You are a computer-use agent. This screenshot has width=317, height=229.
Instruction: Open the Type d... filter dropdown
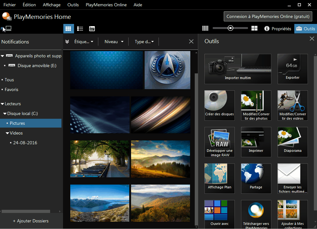tap(144, 42)
